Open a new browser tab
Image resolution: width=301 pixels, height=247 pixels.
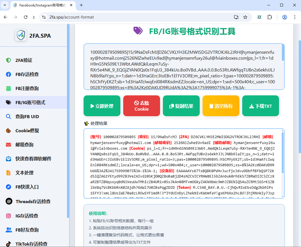(x=81, y=5)
